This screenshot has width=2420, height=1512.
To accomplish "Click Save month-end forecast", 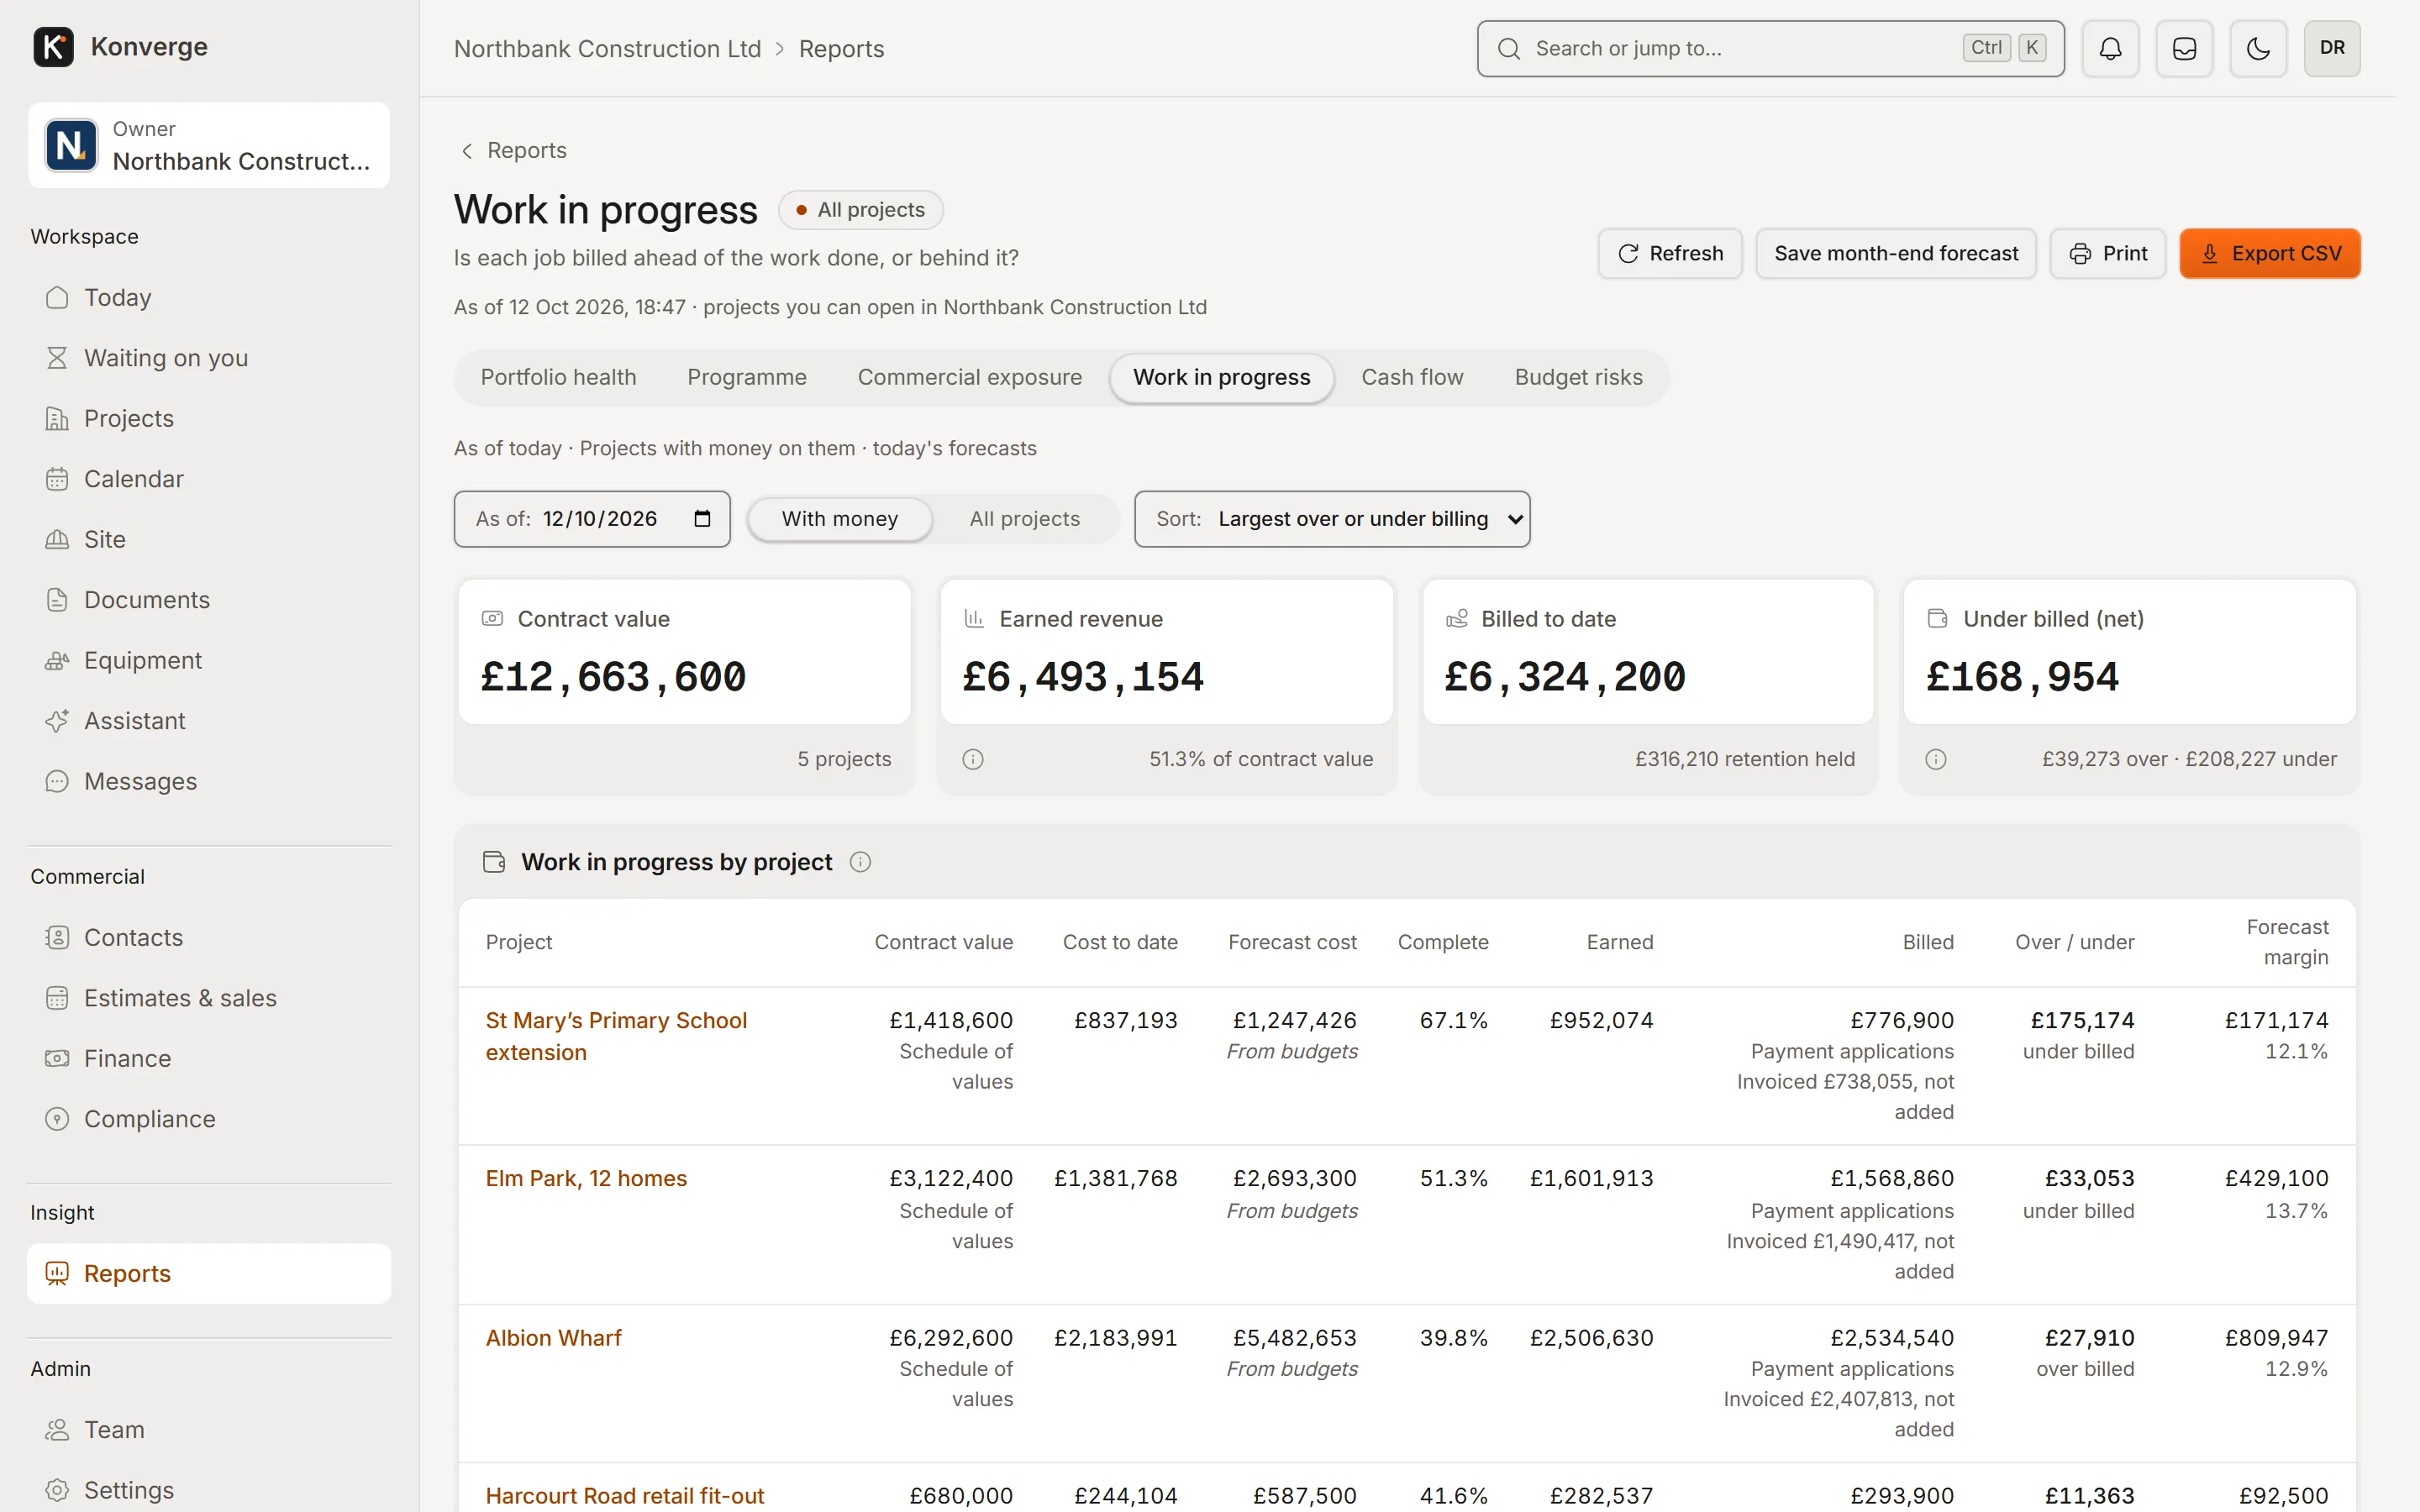I will point(1896,254).
